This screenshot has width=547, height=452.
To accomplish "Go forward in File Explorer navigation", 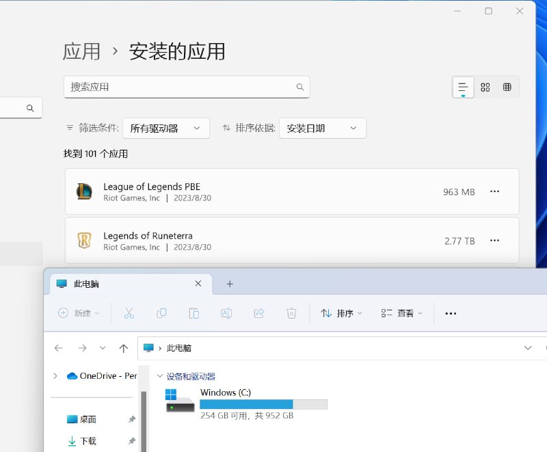I will point(82,348).
